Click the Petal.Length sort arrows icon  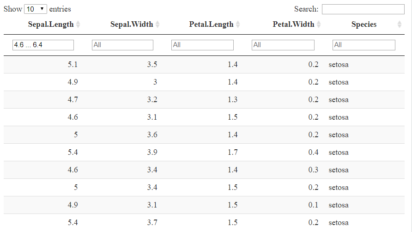coord(237,24)
